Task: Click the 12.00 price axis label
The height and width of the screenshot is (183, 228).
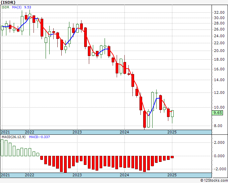Action: (x=219, y=93)
